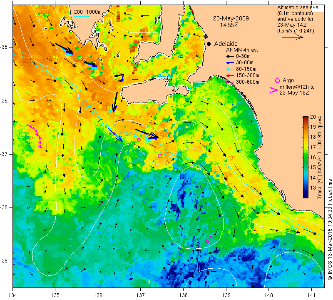
Task: Click the -36 latitude axis label
Action: coord(4,100)
